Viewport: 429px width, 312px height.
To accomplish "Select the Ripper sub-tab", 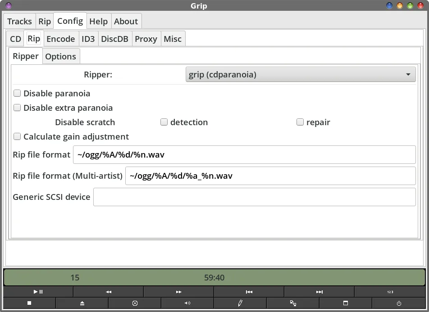I will [x=25, y=56].
